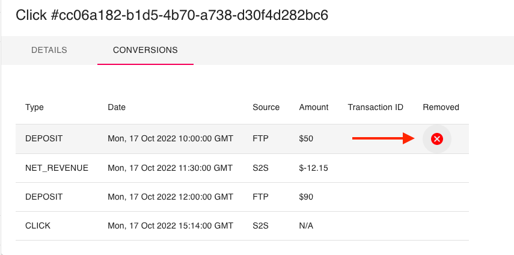Click the $-12.15 amount cell
The width and height of the screenshot is (514, 255).
(313, 168)
